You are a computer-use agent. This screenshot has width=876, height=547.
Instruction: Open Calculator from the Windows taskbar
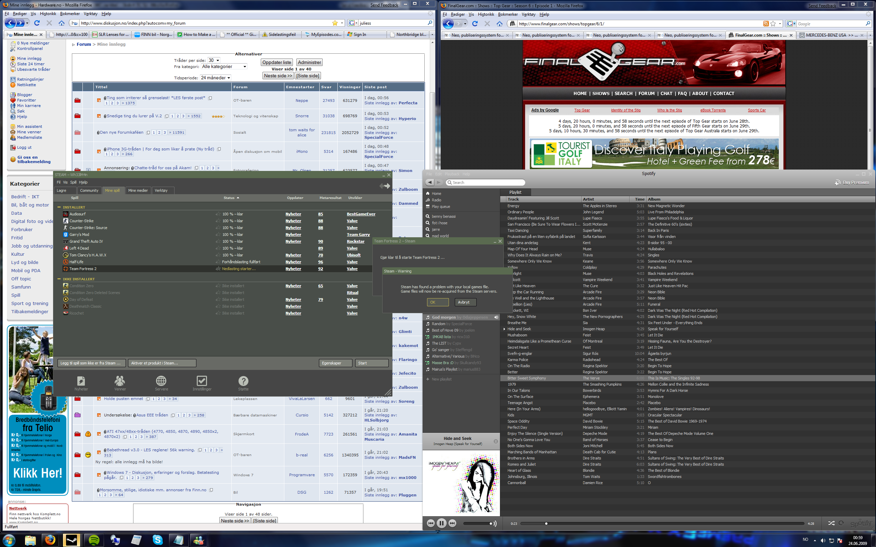137,540
